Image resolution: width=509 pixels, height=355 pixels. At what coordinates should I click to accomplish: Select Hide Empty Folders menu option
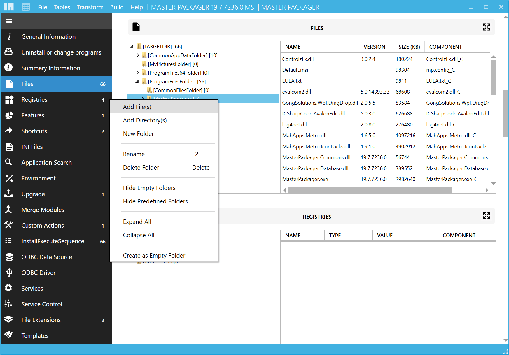pyautogui.click(x=149, y=188)
